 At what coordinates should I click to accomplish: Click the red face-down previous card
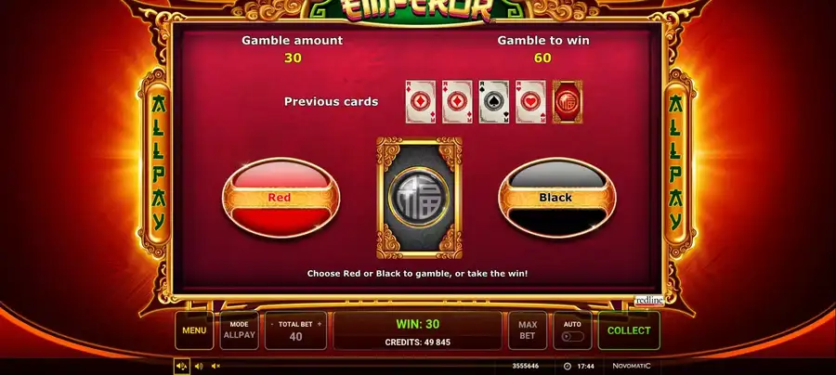(568, 102)
